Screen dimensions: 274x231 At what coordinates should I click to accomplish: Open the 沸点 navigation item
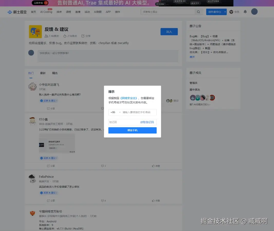point(59,12)
